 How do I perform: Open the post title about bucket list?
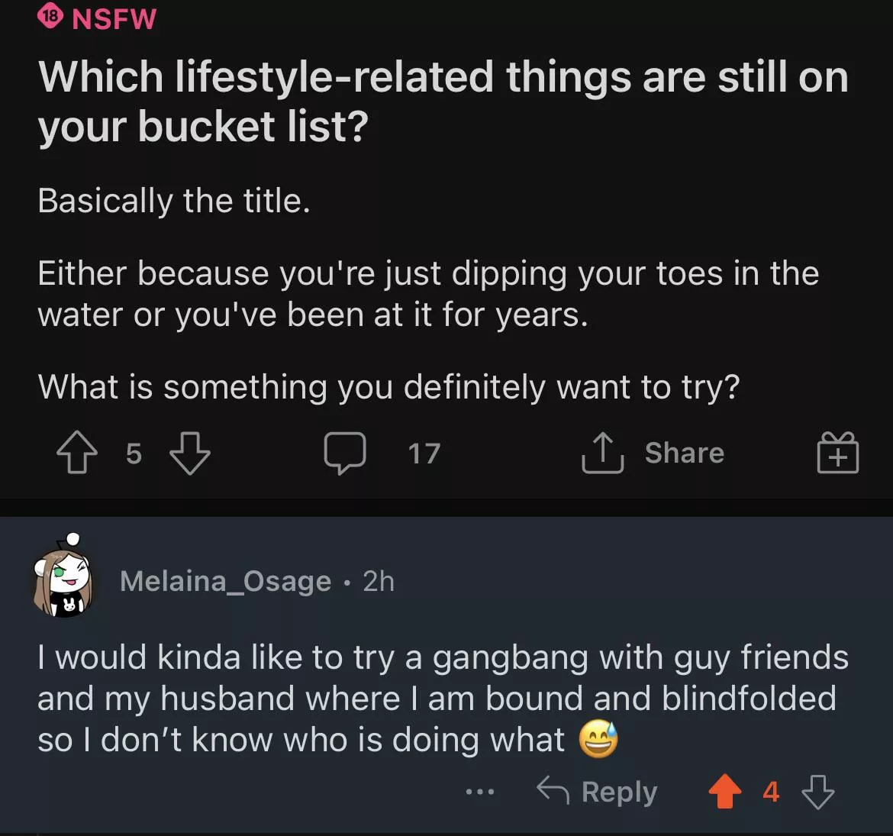pos(443,102)
